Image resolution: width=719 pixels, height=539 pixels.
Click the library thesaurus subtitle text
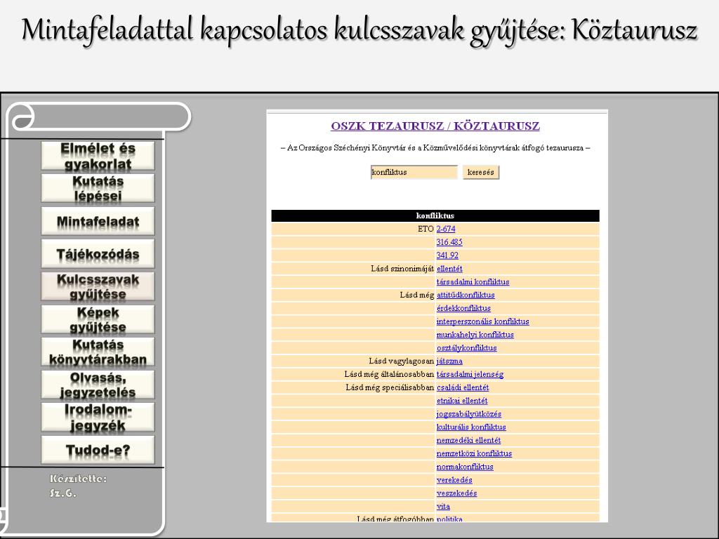[x=435, y=148]
